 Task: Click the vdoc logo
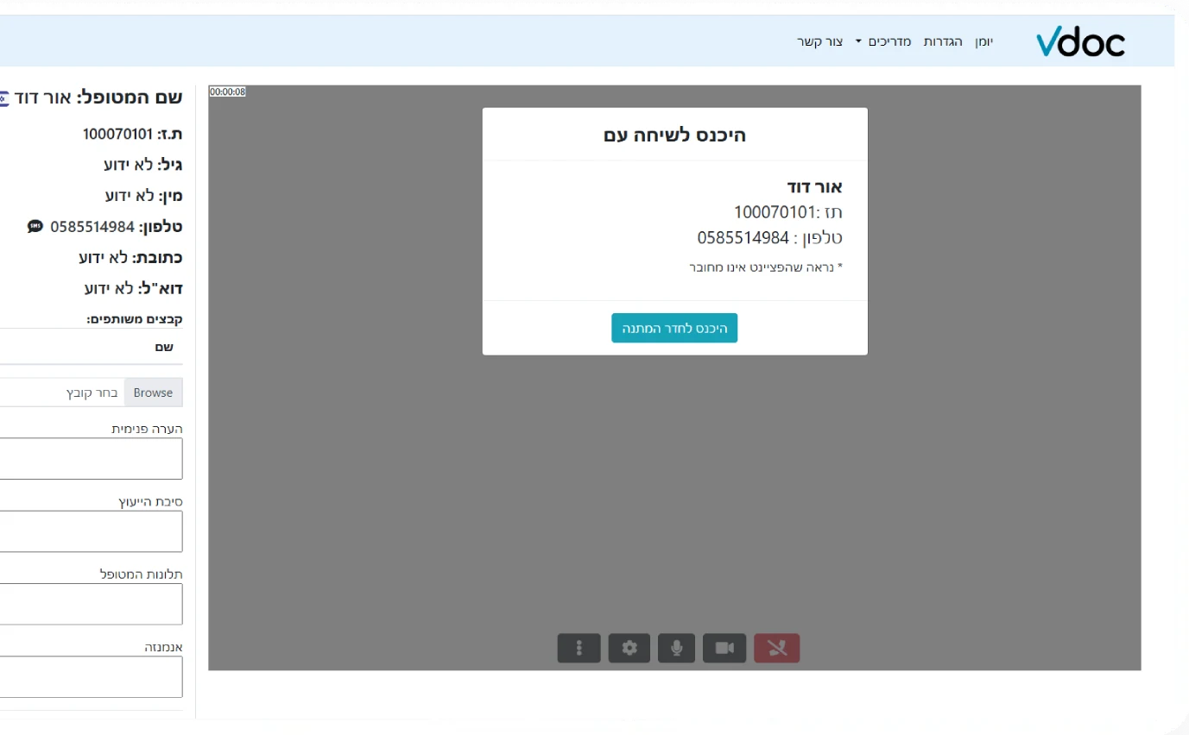1080,41
